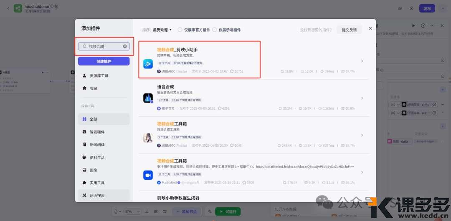Screen dimensions: 451x221
Task: Click the 发布 publish button
Action: point(427,8)
